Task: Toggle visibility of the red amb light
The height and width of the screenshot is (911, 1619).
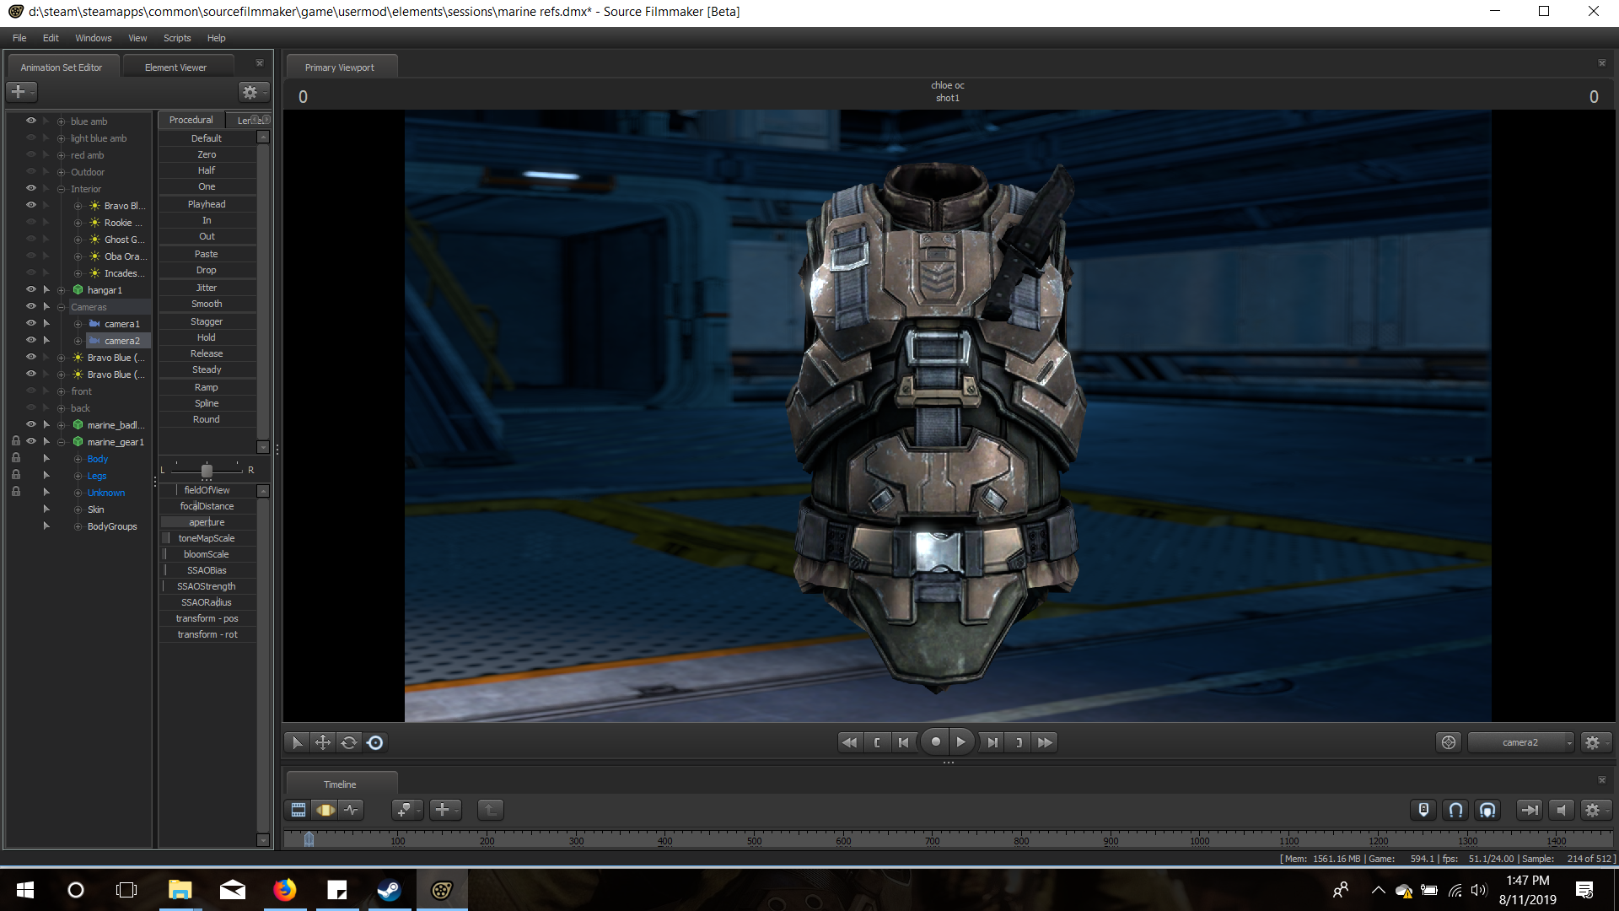Action: tap(31, 154)
